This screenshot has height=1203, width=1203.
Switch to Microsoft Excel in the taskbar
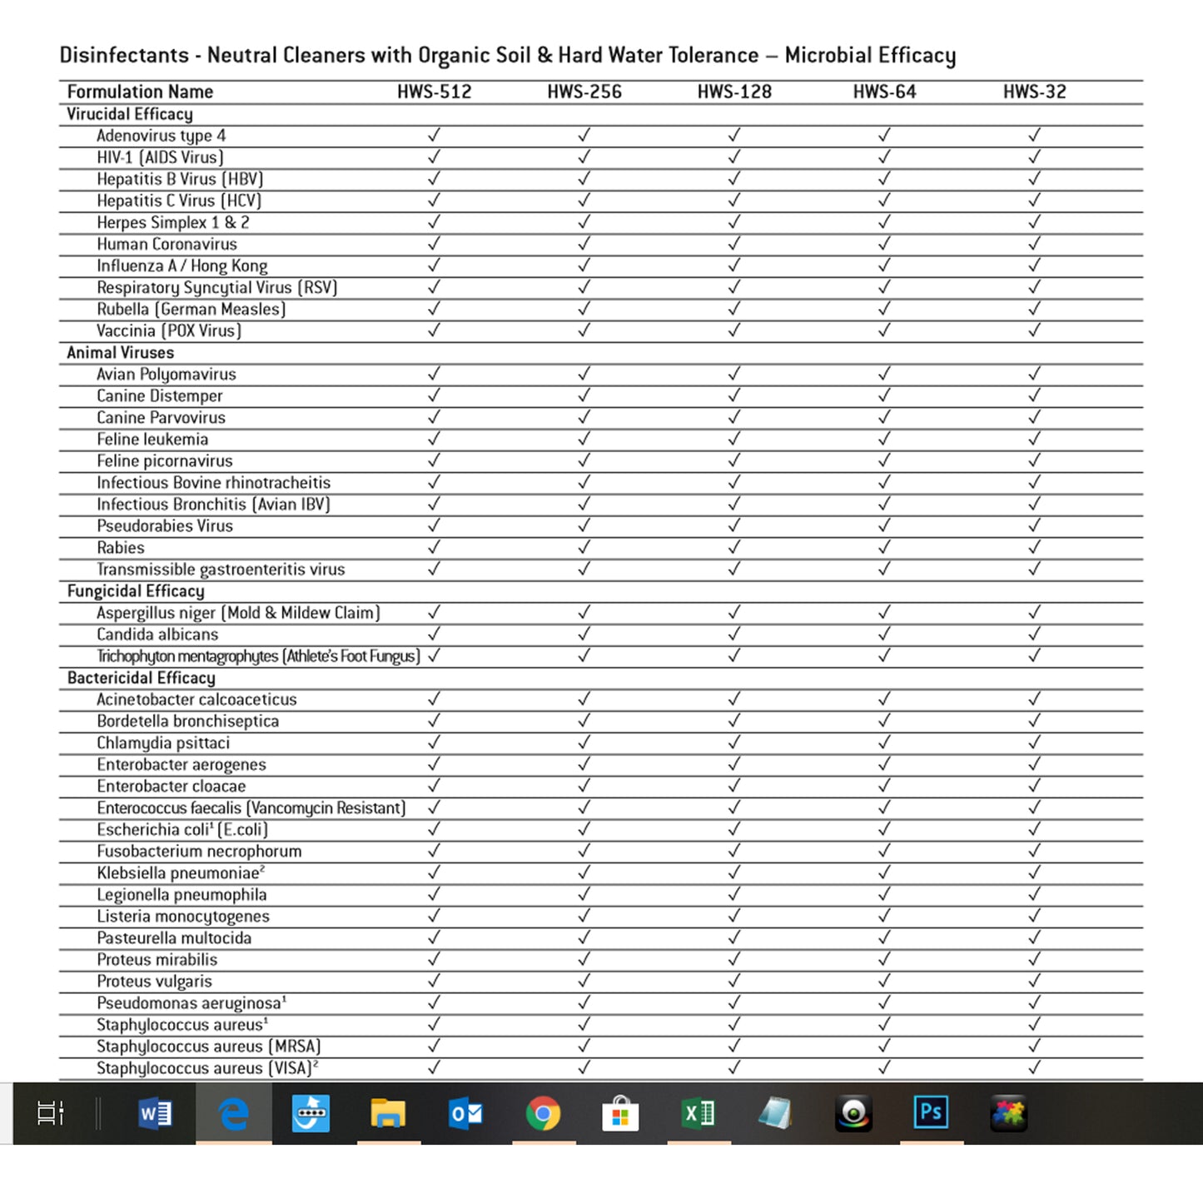point(698,1113)
